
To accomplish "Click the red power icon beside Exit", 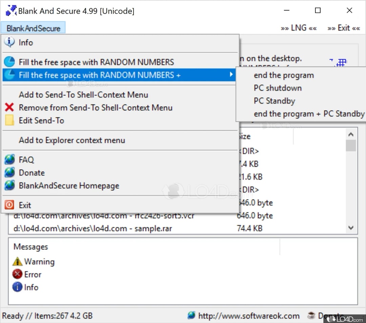I will coord(9,205).
